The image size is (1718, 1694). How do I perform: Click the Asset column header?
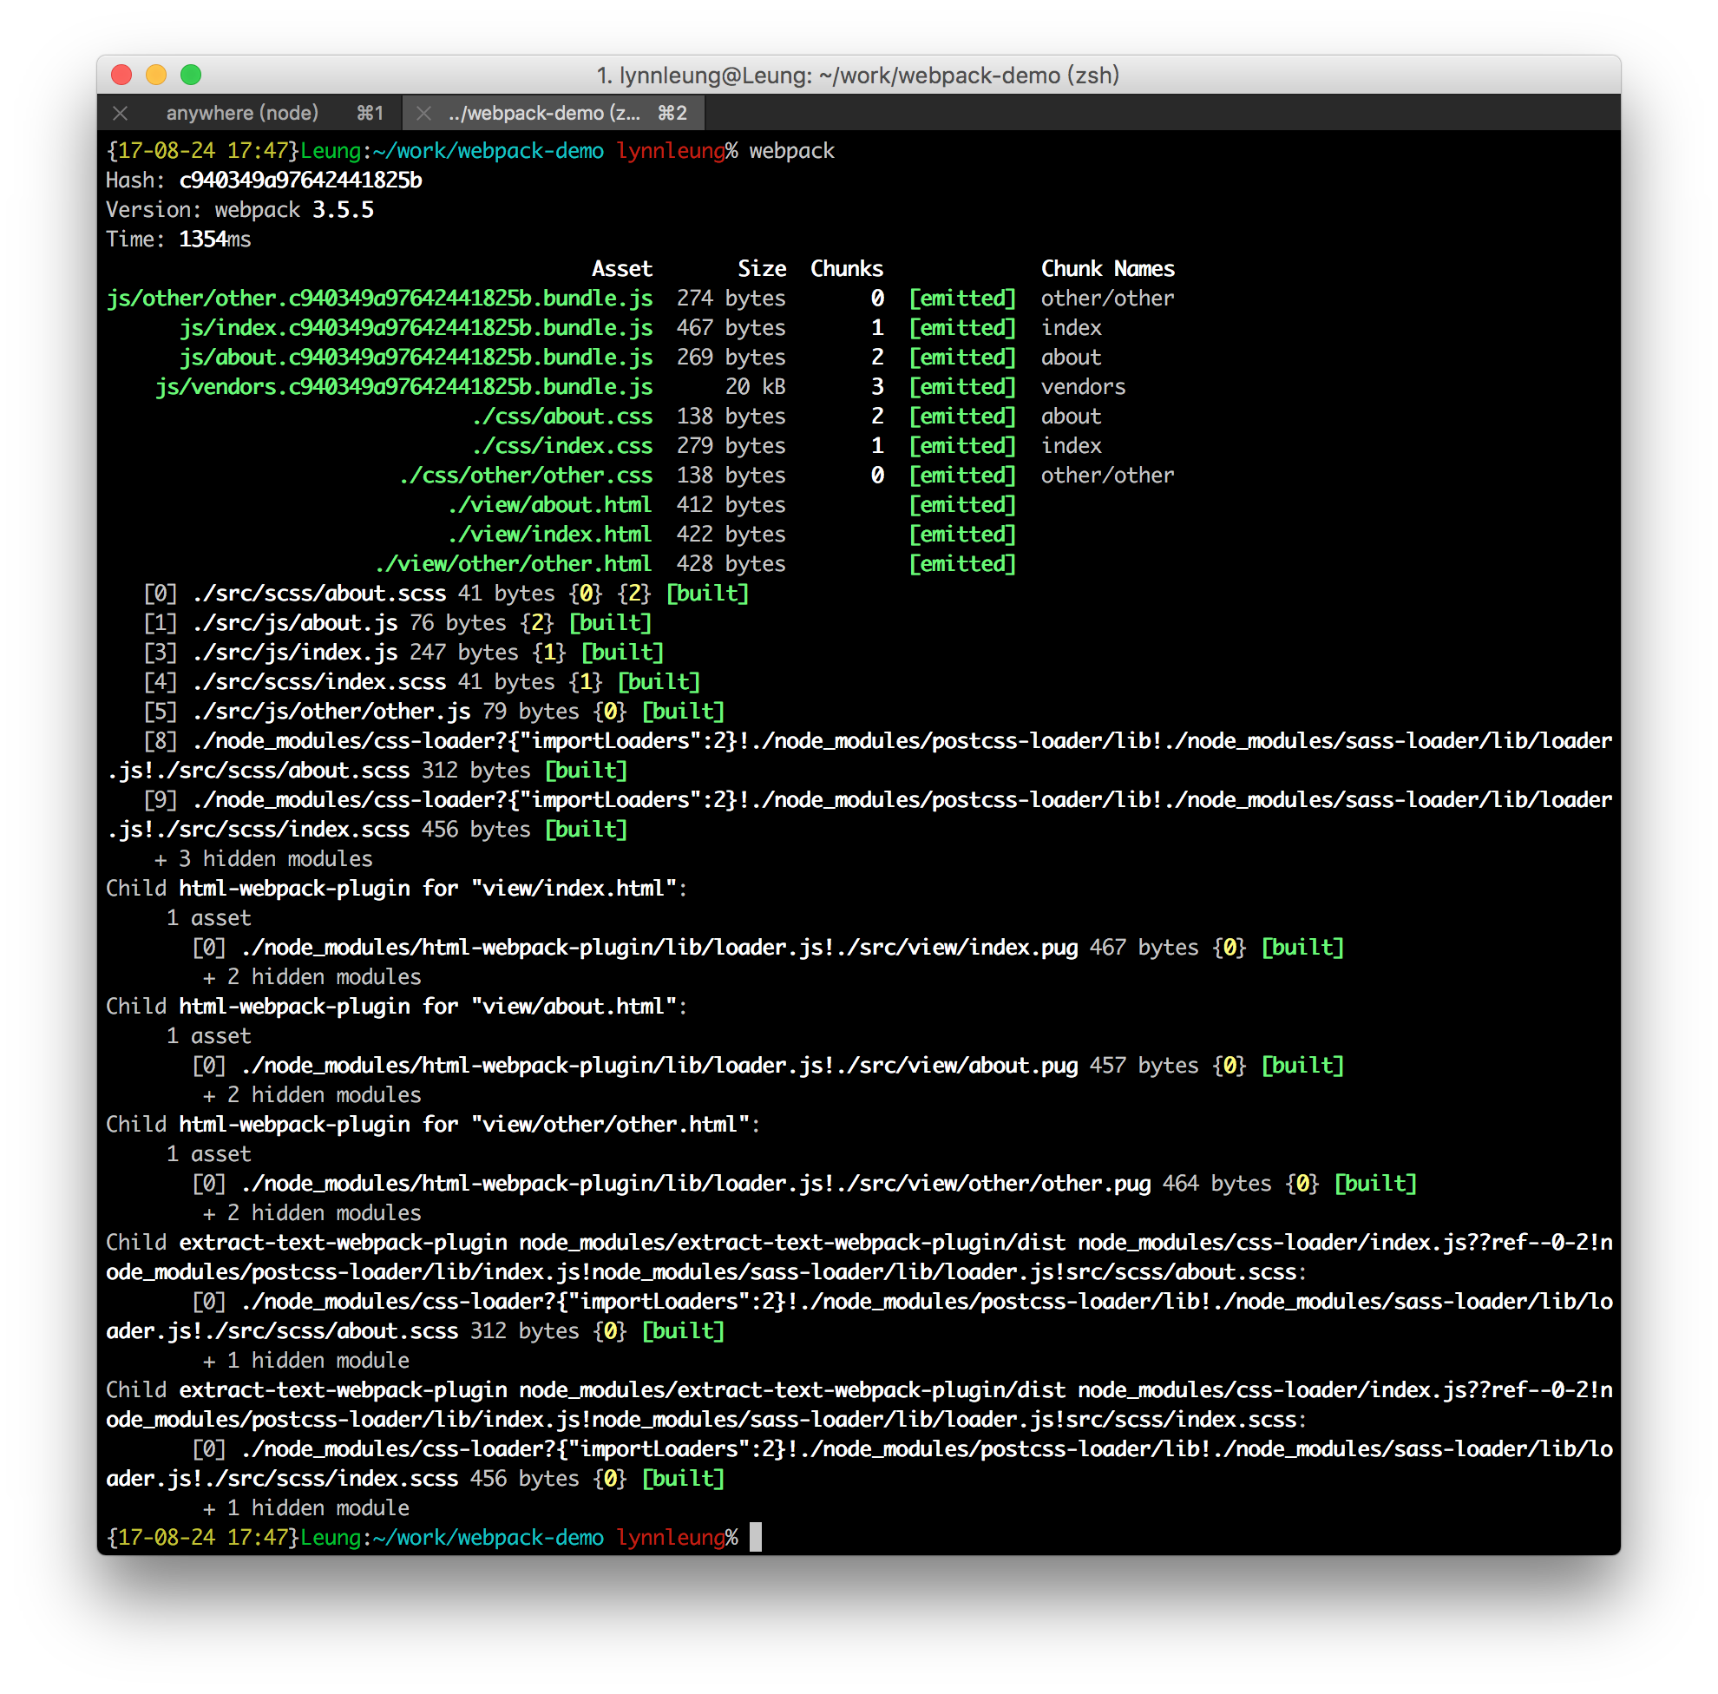tap(621, 268)
